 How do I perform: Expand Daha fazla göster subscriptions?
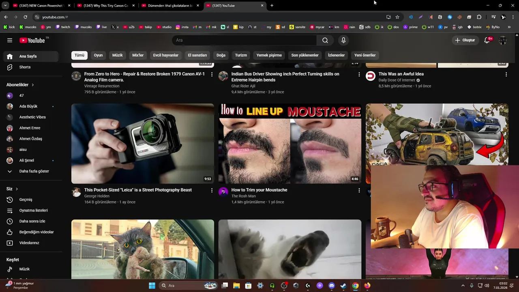tap(31, 171)
